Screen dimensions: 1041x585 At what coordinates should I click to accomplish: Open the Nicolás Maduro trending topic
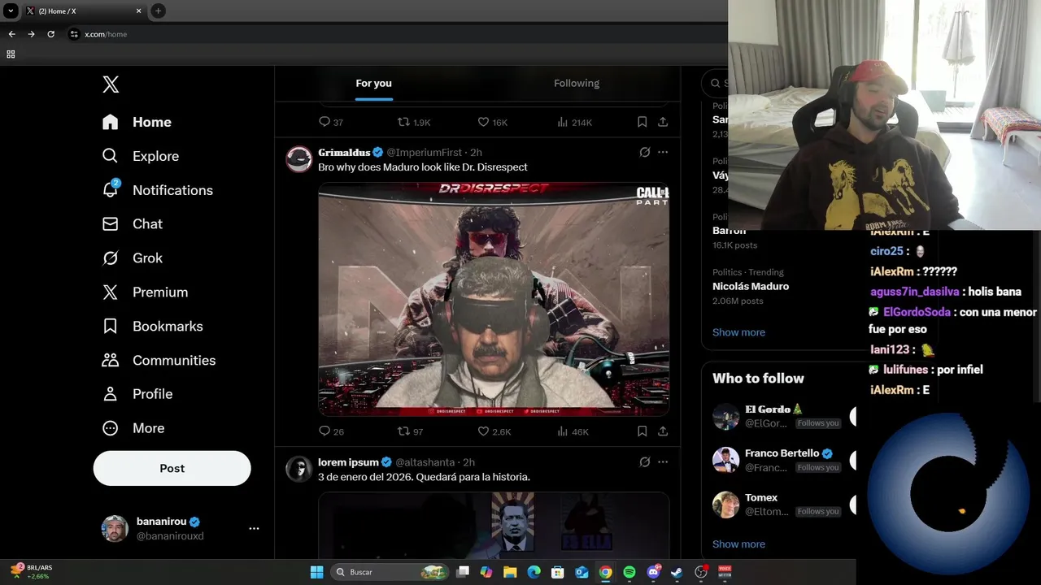(751, 286)
